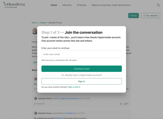The image size is (163, 119).
Task: Open People breadcrumb link
Action: [43, 23]
